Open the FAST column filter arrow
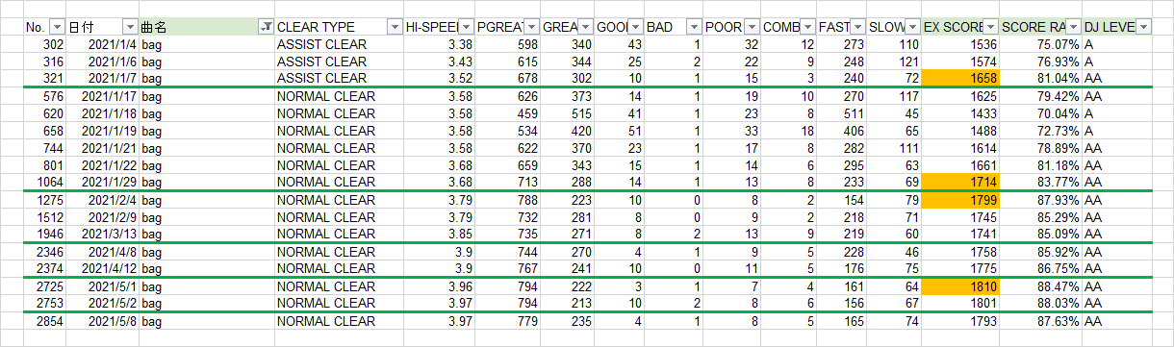1174x347 pixels. 857,27
